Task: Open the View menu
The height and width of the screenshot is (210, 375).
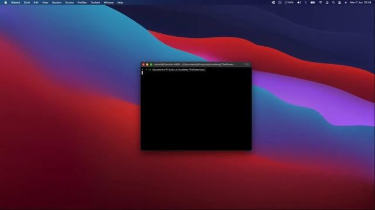Action: pos(45,2)
